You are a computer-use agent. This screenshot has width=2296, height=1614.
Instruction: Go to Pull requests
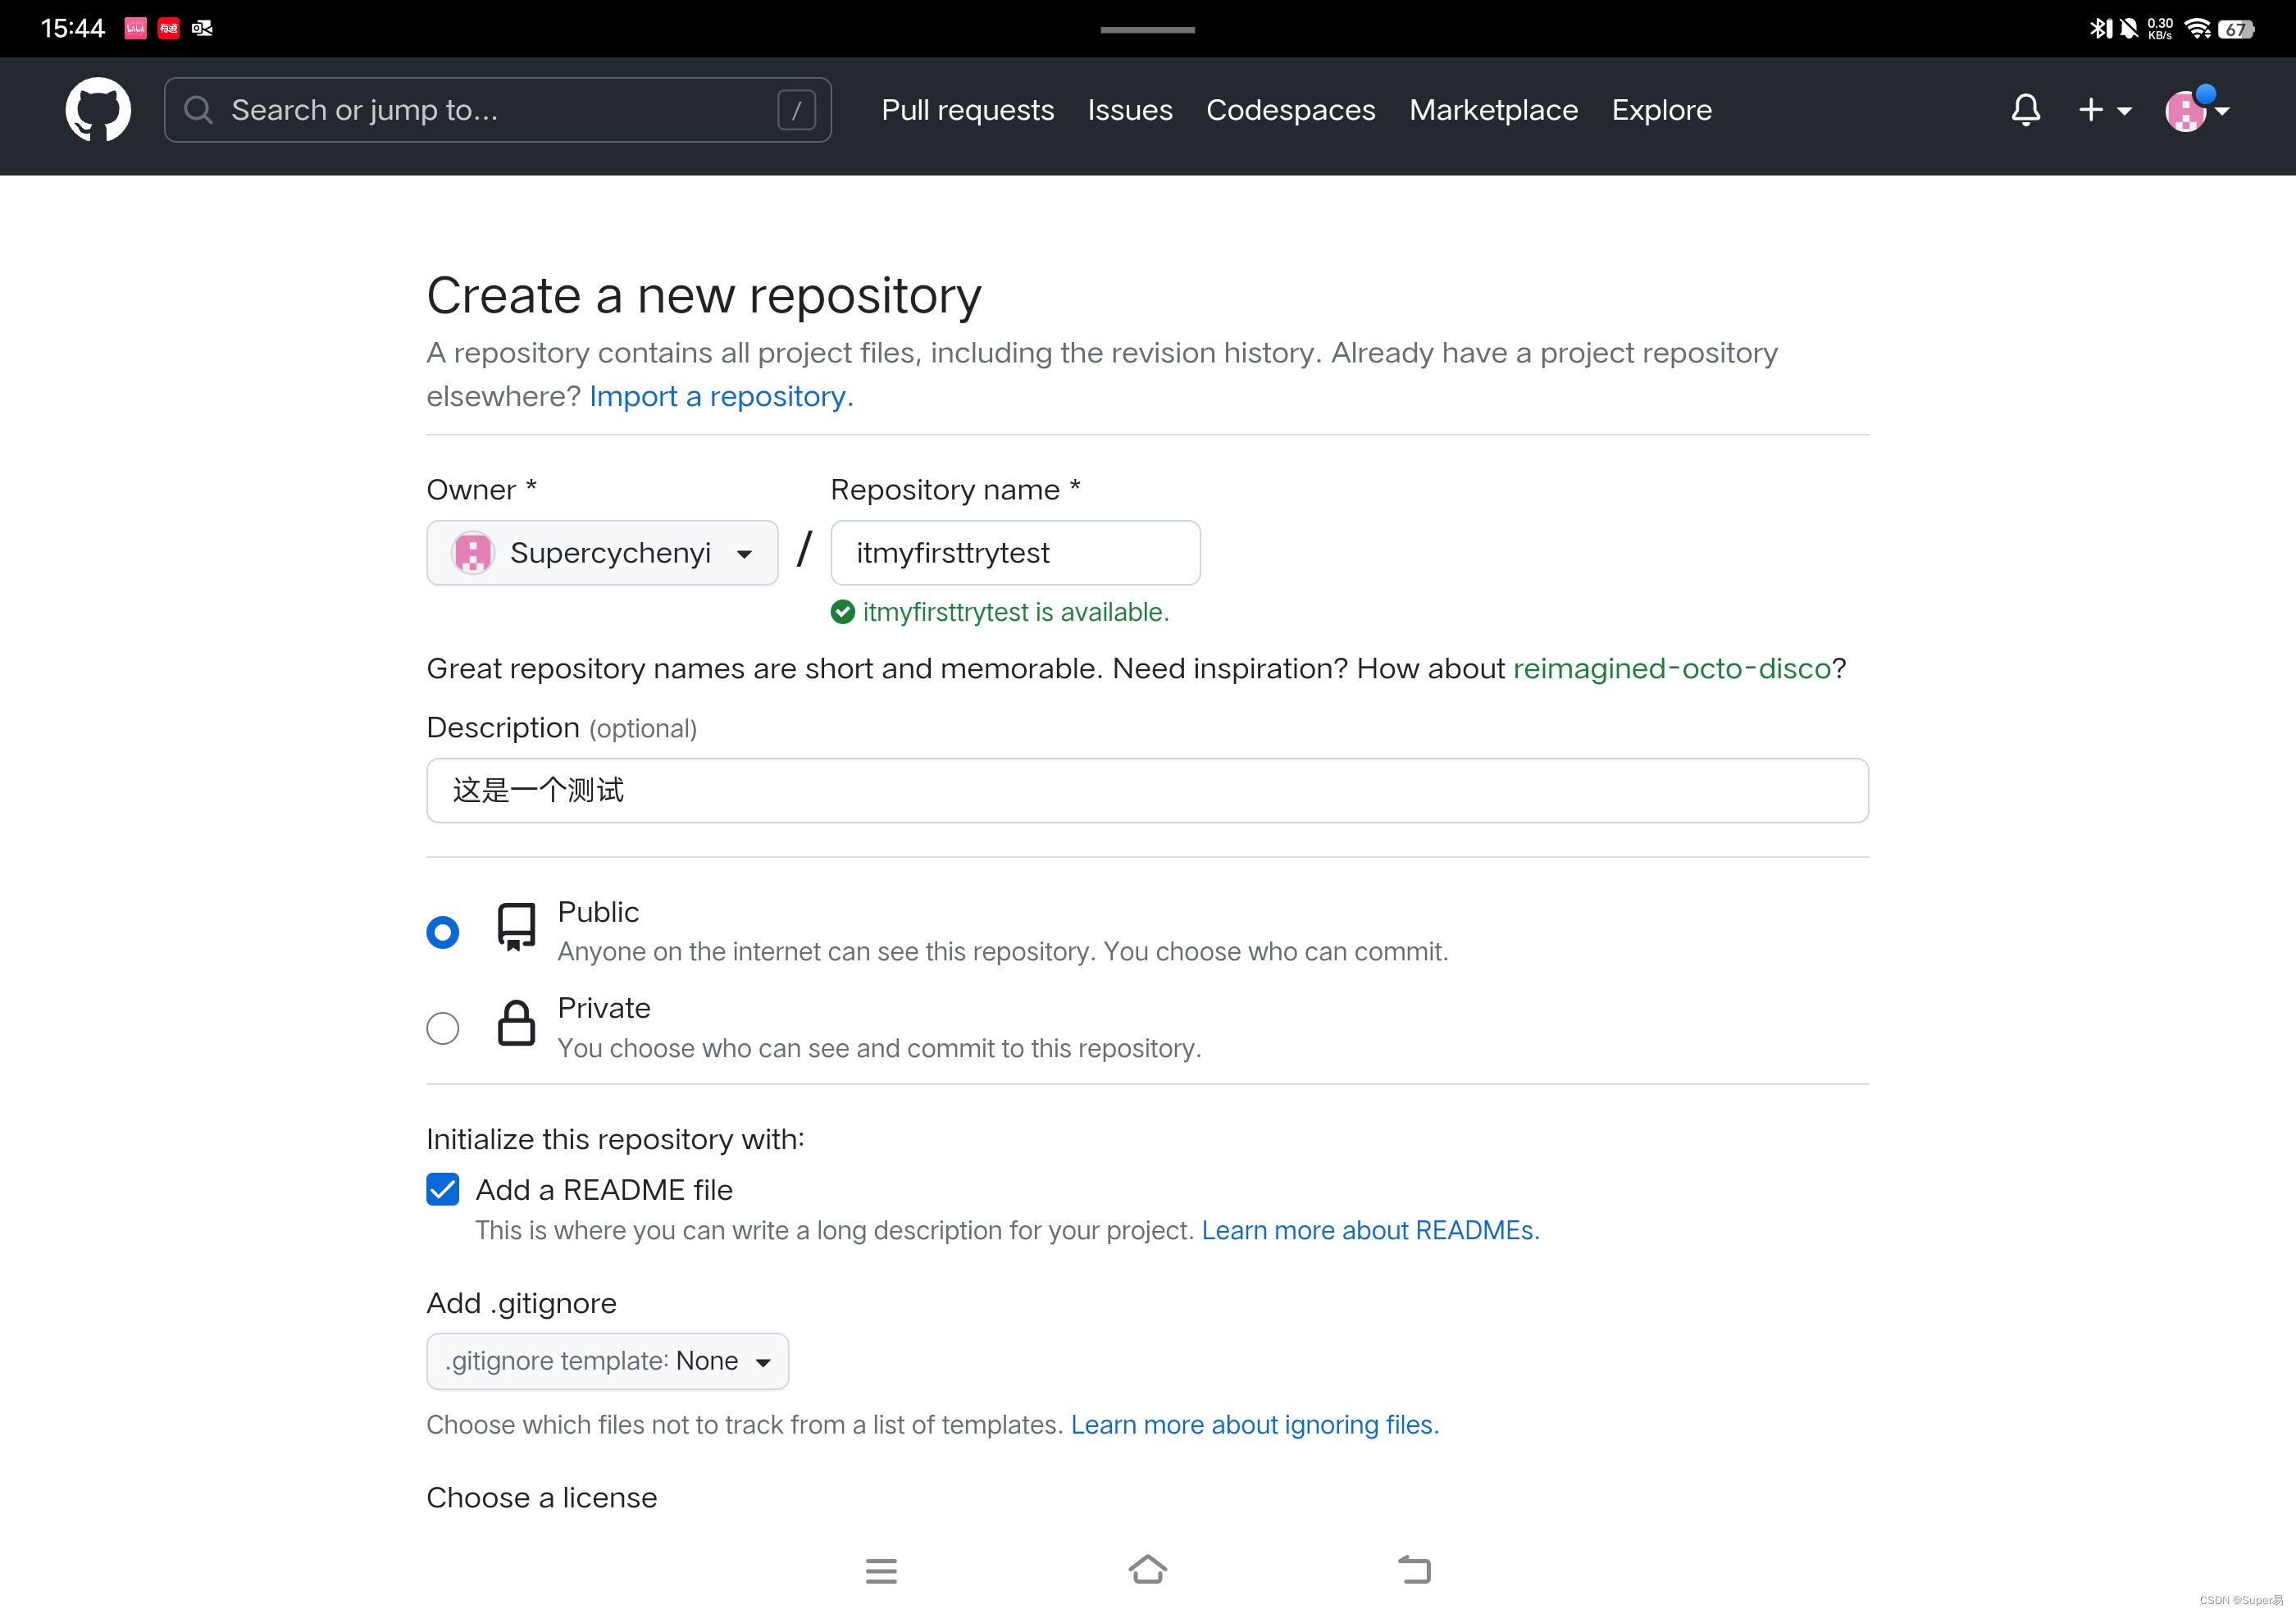967,110
